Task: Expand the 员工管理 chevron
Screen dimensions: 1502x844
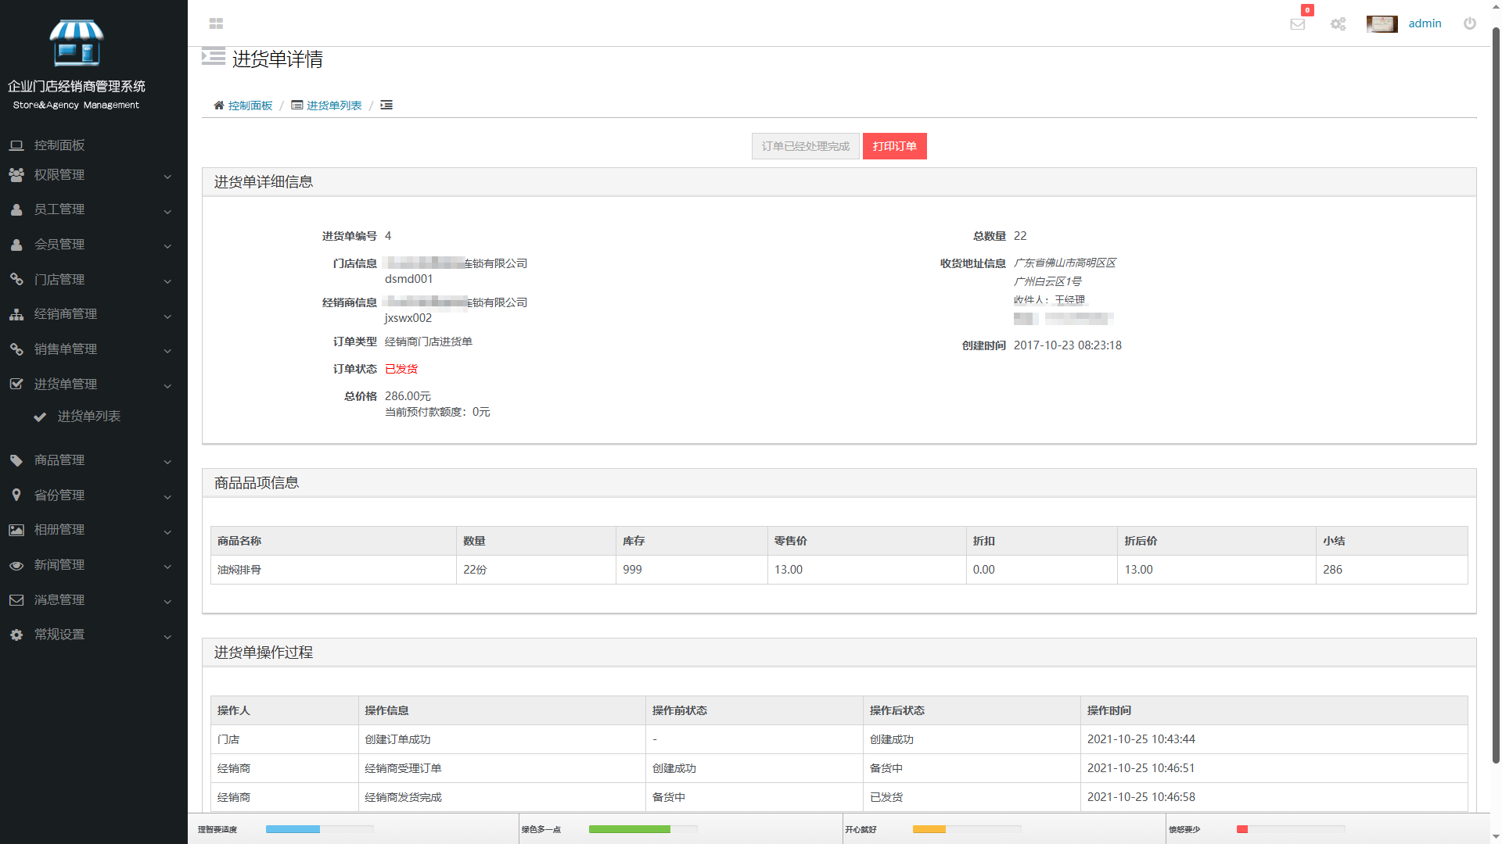Action: [x=167, y=211]
